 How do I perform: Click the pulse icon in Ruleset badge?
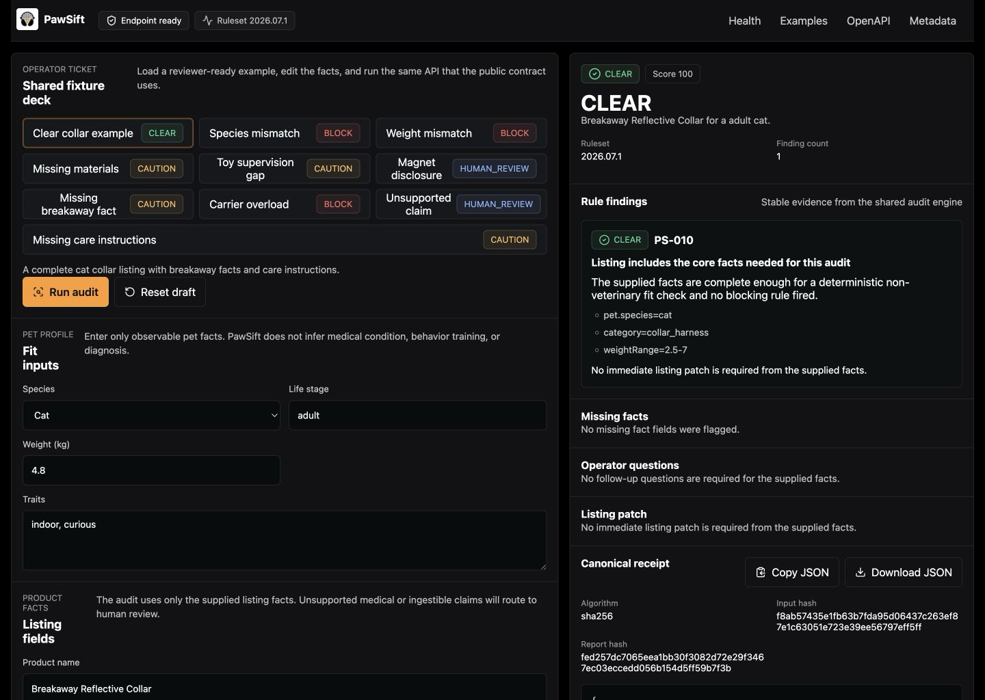click(207, 21)
